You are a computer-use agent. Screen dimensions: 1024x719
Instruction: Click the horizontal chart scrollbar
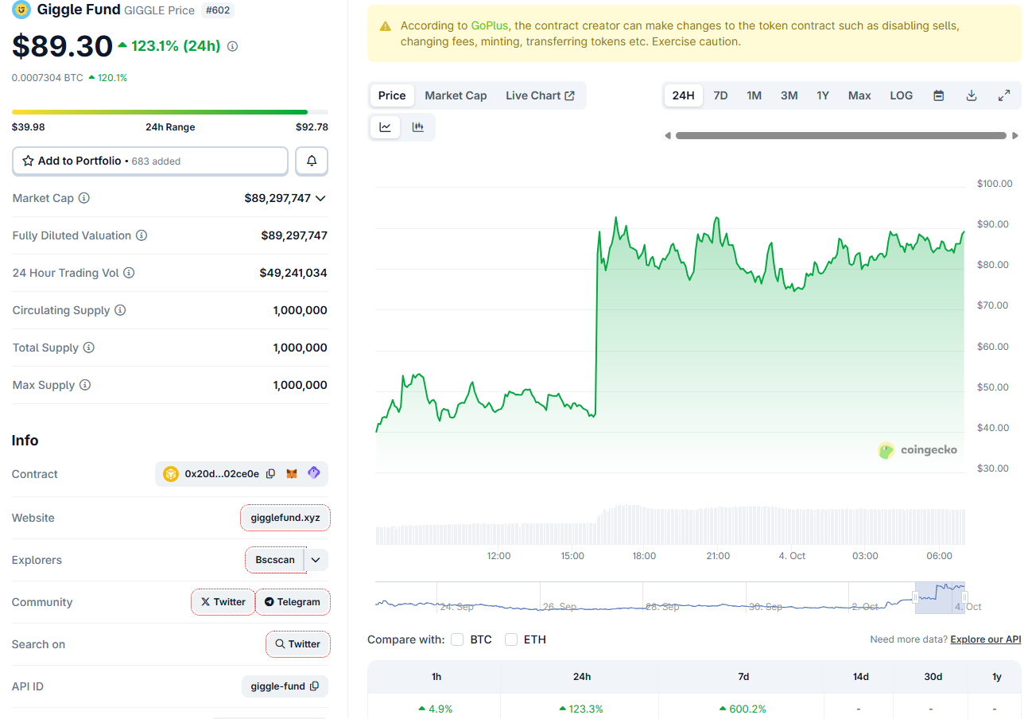click(x=840, y=135)
